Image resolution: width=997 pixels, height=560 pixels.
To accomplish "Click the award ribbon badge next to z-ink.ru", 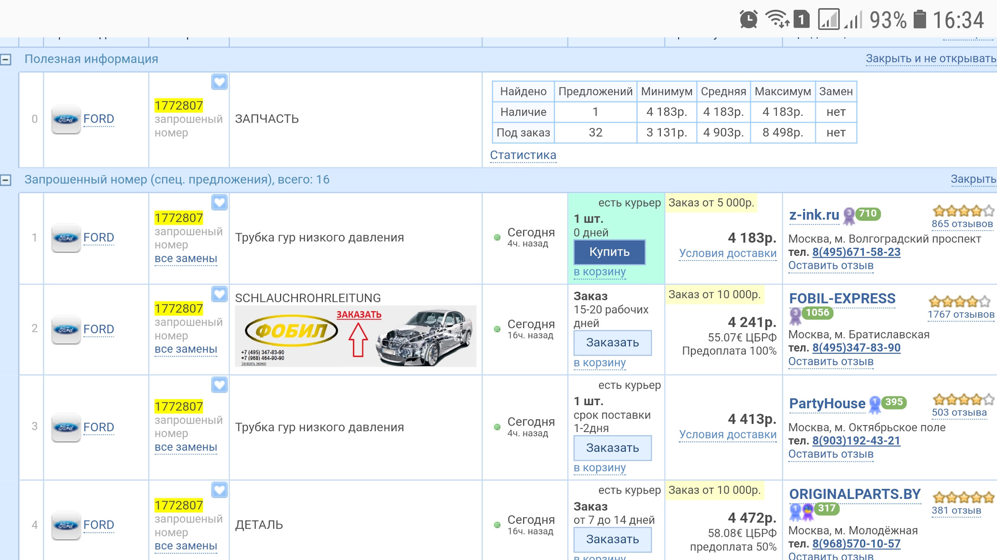I will [x=849, y=216].
